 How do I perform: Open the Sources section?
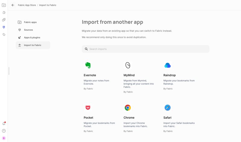coord(28,30)
